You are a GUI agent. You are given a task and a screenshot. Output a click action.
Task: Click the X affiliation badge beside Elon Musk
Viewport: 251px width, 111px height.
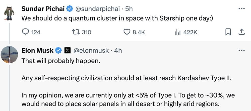point(67,50)
